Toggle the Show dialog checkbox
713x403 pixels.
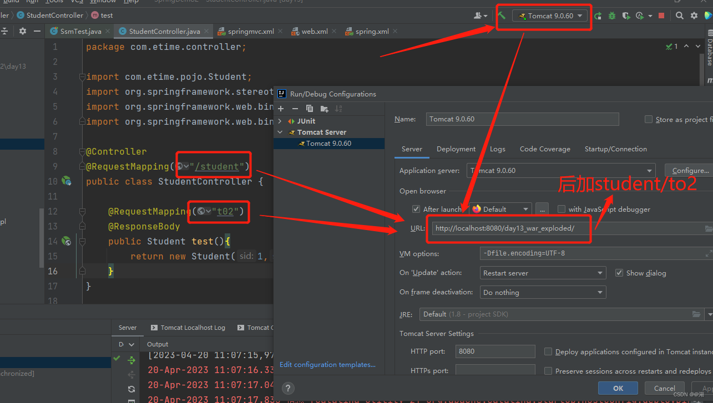[619, 273]
